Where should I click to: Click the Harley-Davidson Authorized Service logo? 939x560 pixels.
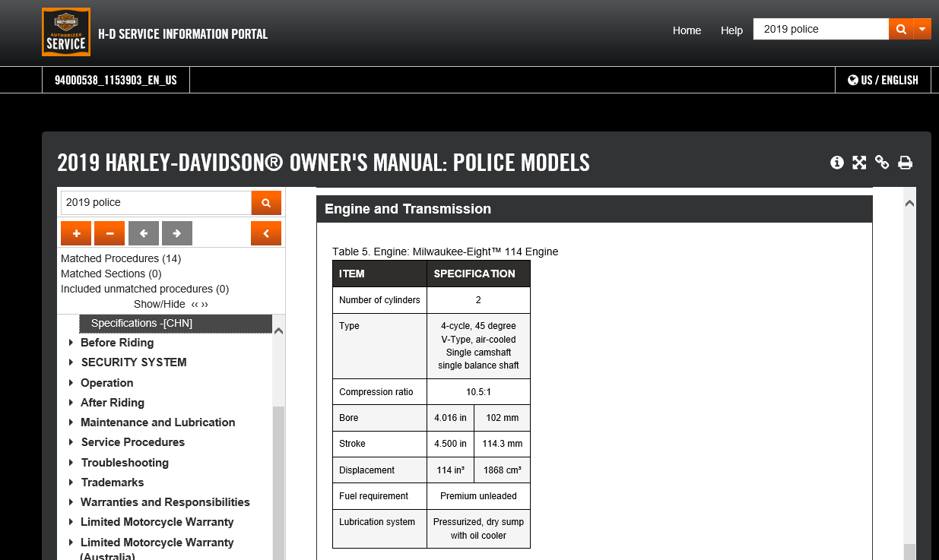(66, 32)
